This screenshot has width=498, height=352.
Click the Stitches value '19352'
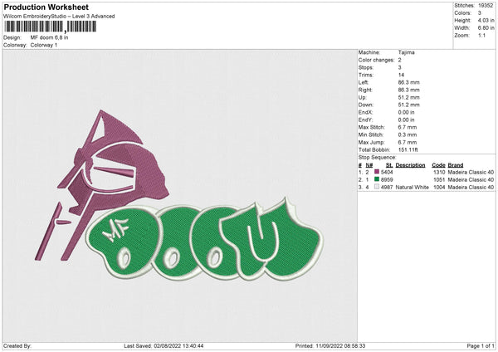click(486, 6)
